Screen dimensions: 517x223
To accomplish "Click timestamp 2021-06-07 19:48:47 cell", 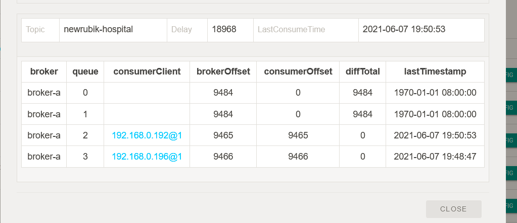I will pos(435,157).
